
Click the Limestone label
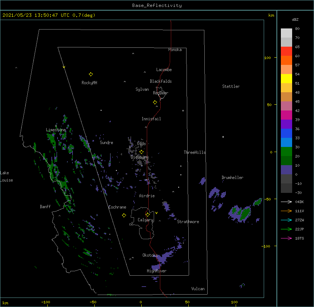point(56,130)
